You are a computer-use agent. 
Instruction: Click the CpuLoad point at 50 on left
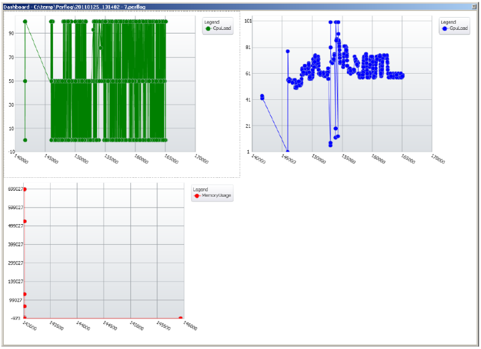[25, 81]
